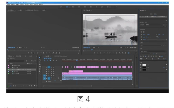Select the Hand tool in the toolbox
The height and width of the screenshot is (108, 174).
[40, 71]
